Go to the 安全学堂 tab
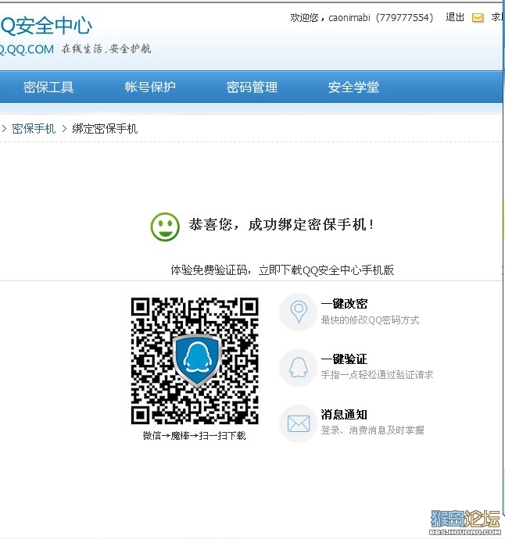 point(353,87)
